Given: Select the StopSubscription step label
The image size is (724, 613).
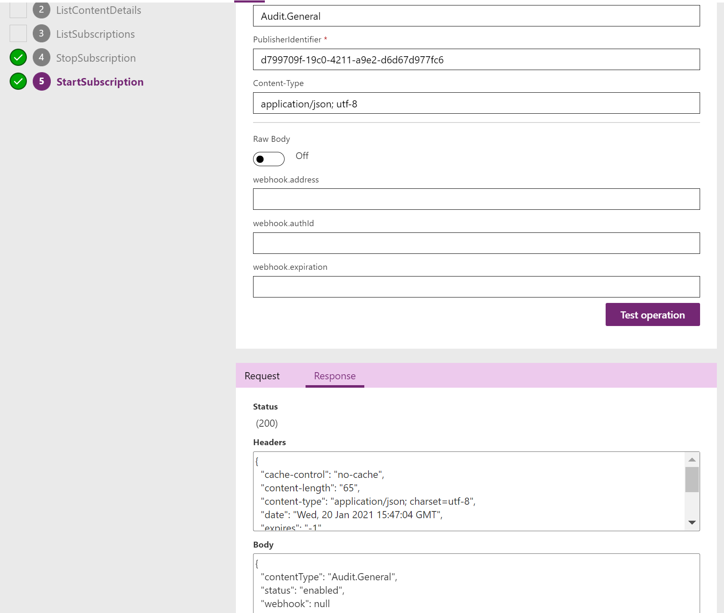Looking at the screenshot, I should (96, 57).
